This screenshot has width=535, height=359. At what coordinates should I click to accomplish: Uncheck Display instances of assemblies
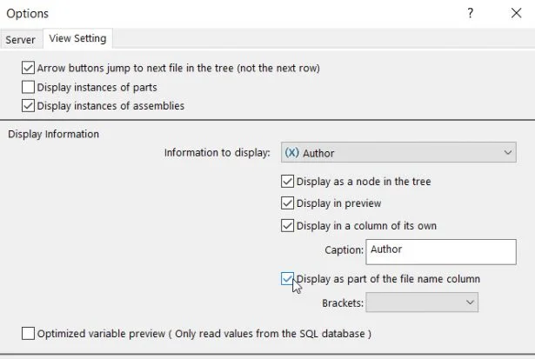29,106
